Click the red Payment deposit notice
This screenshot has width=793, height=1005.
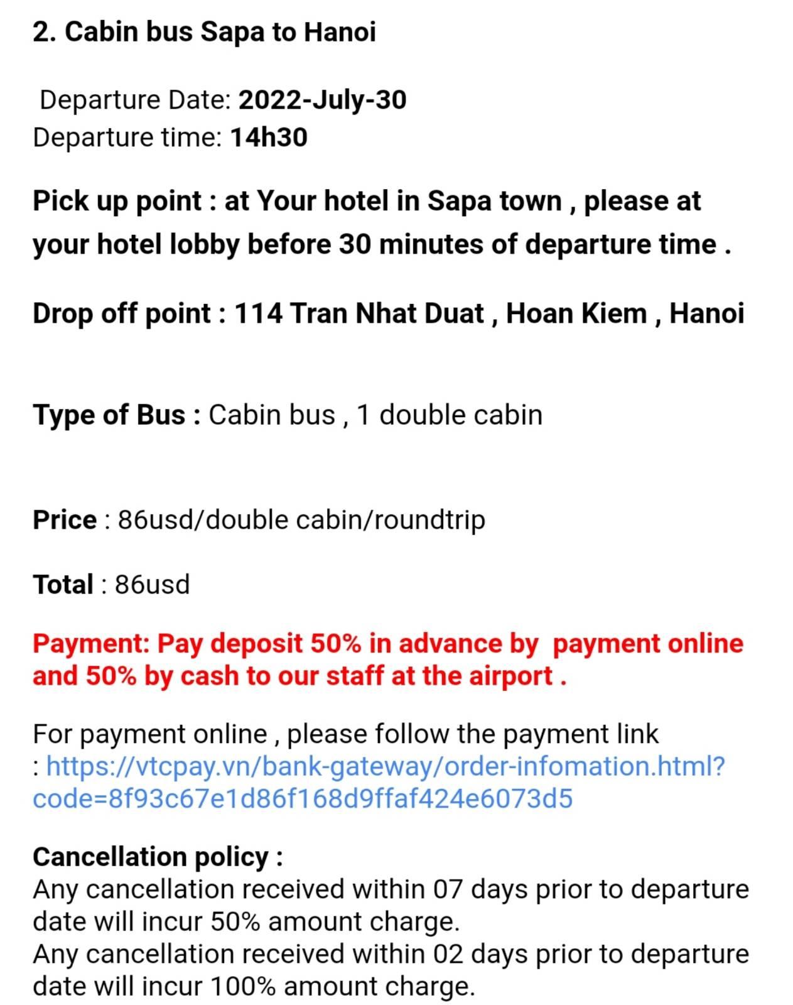coord(388,660)
